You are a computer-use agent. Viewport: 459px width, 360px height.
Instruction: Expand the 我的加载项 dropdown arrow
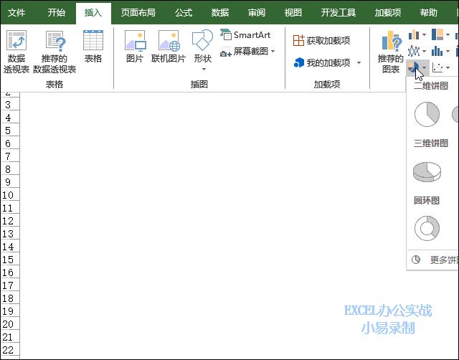(359, 62)
